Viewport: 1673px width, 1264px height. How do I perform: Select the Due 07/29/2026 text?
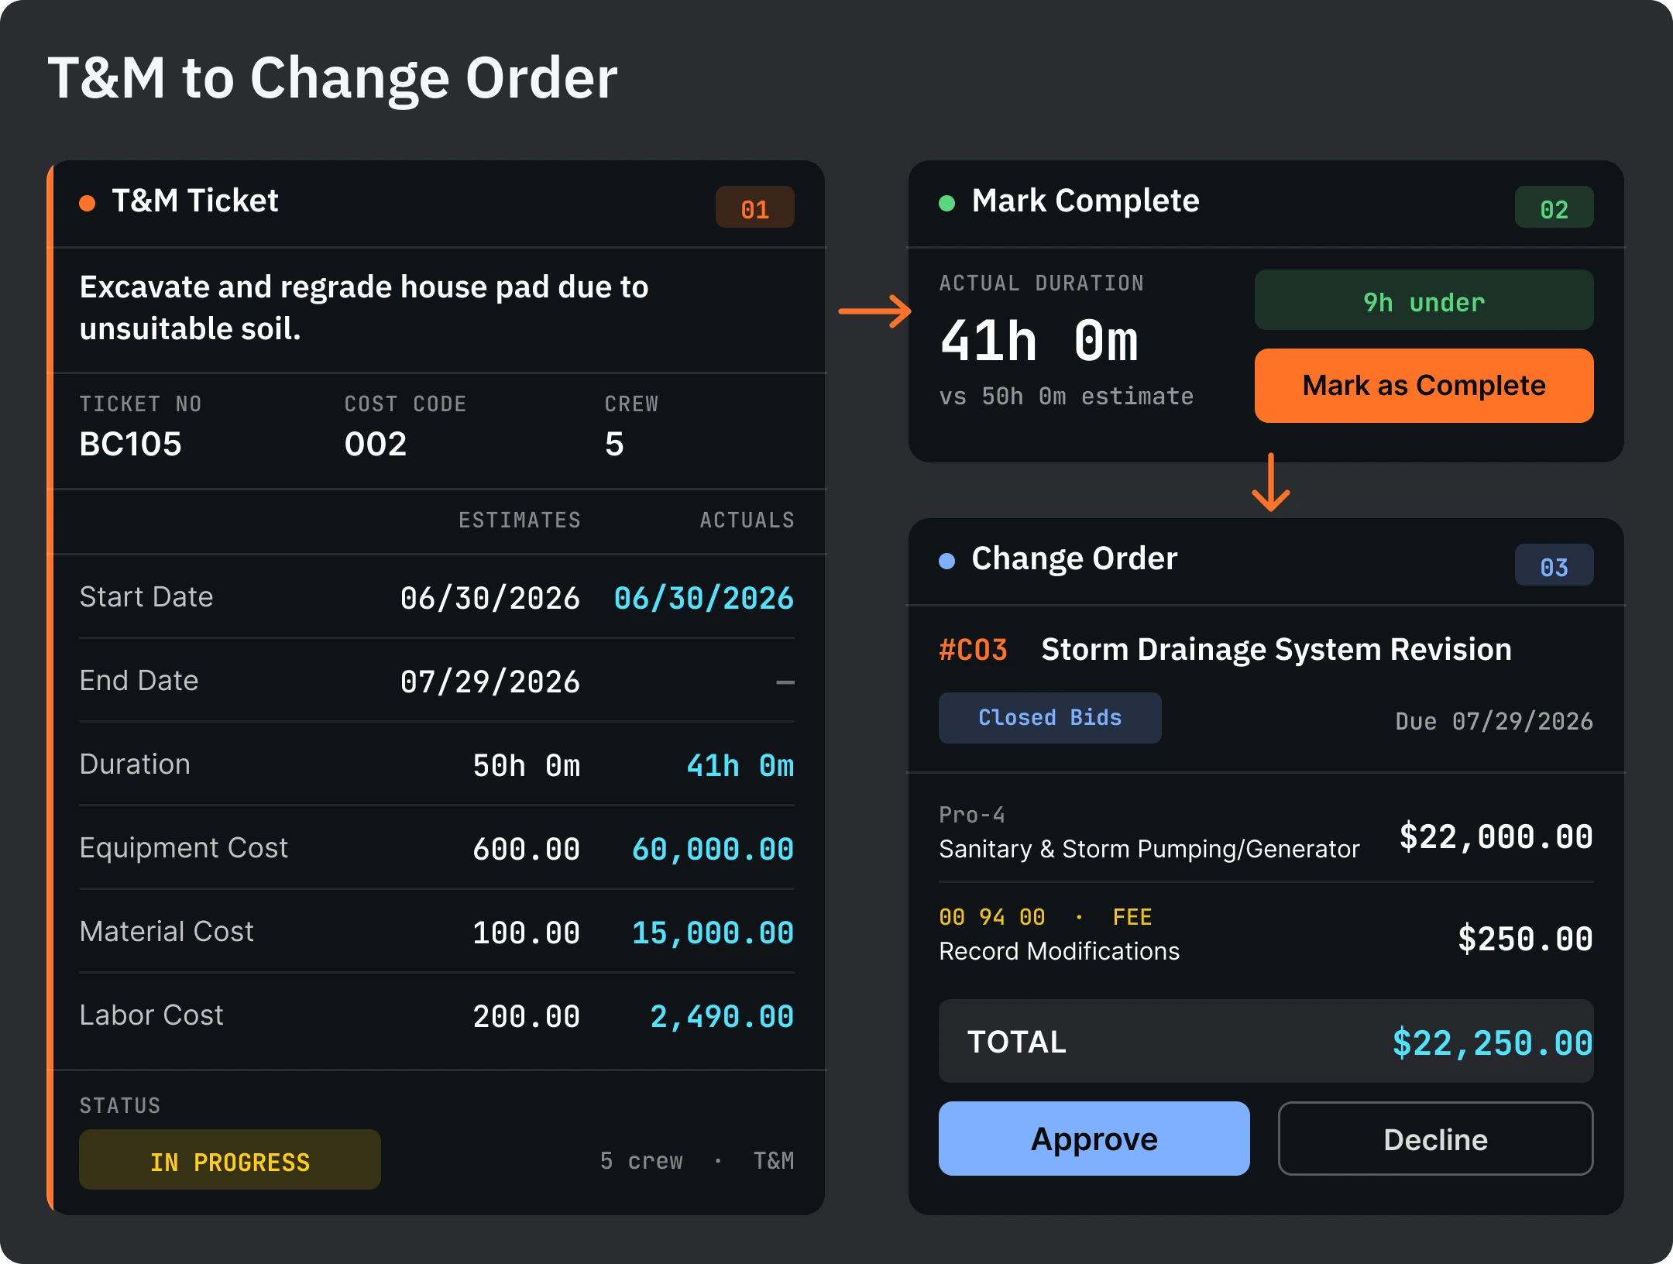click(1494, 722)
